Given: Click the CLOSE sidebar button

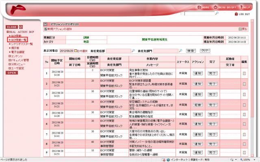Looking at the screenshot, I should (x=12, y=27).
